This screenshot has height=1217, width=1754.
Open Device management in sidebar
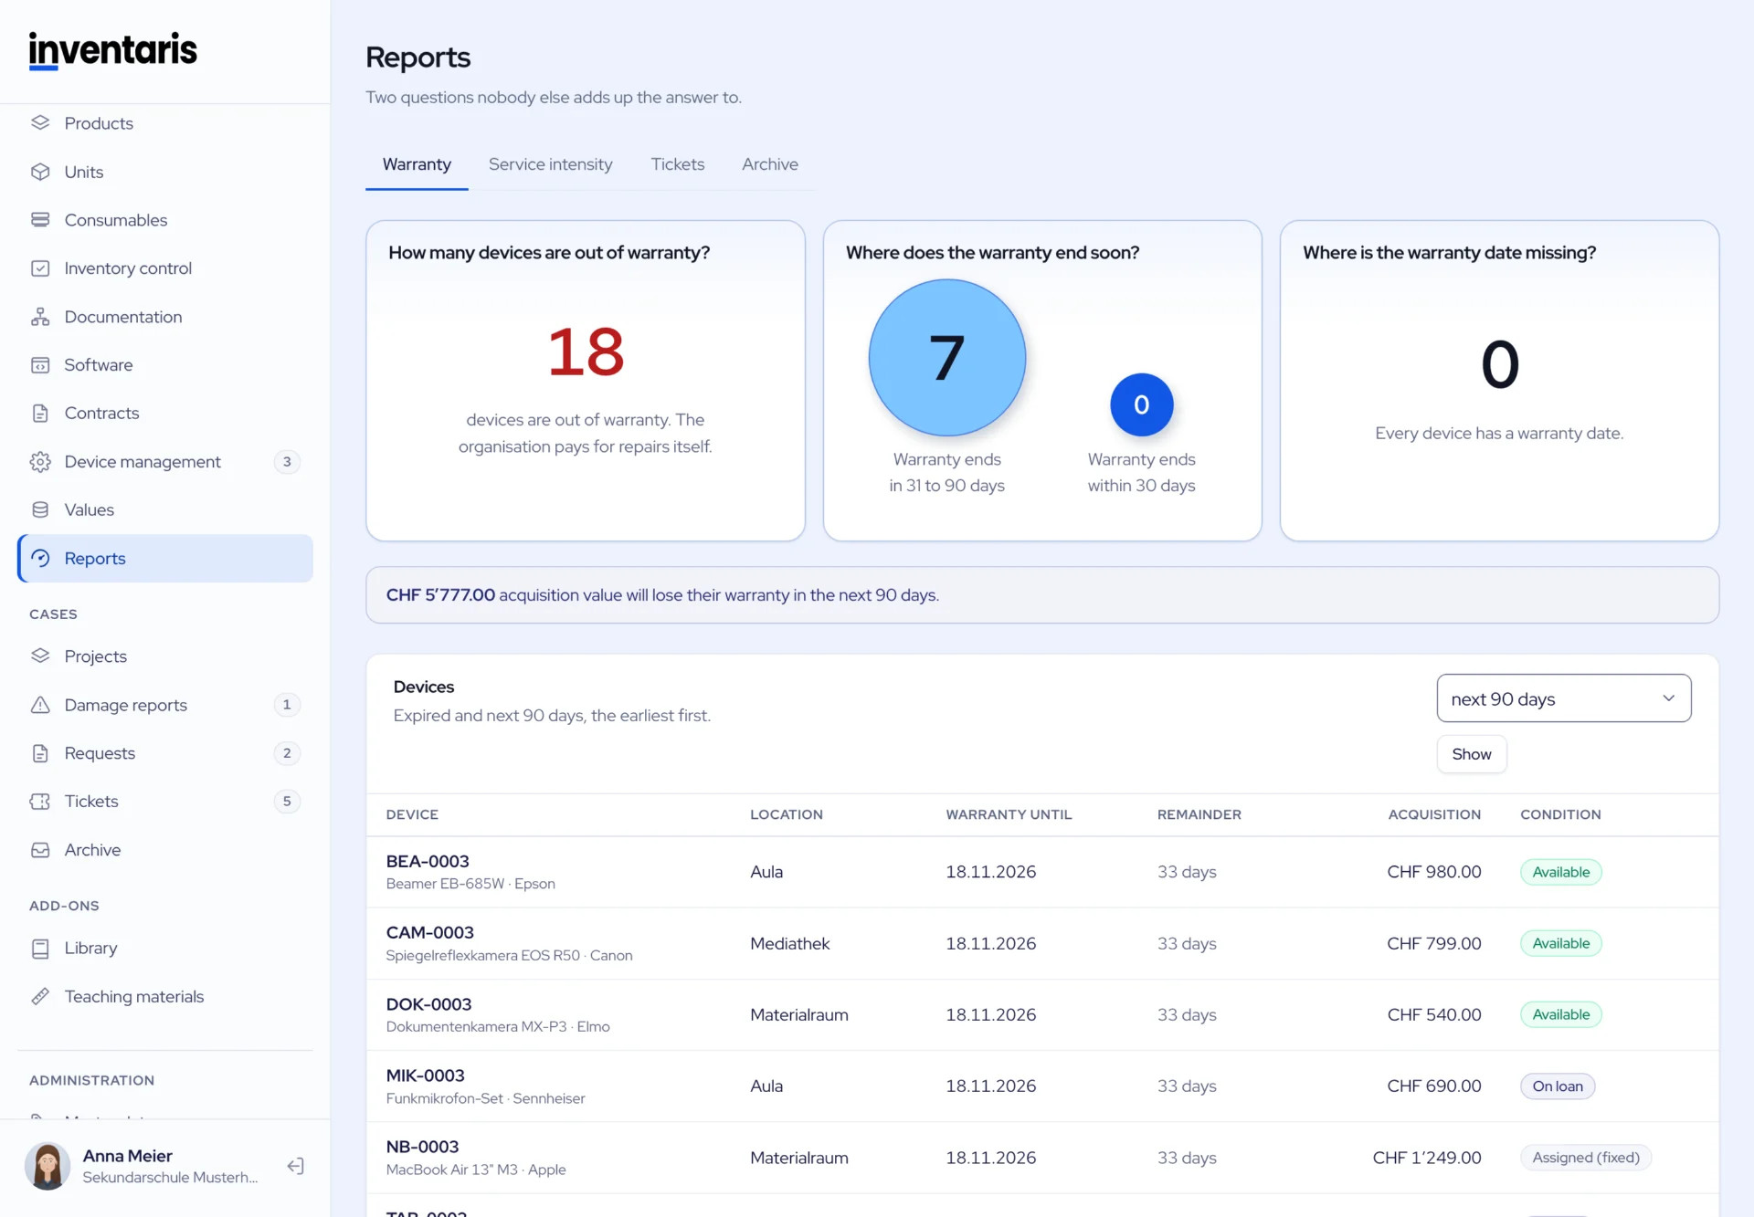(x=165, y=462)
